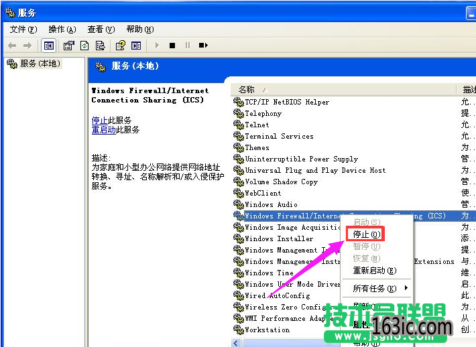
Task: Toggle the console tree show/hide icon
Action: coord(48,46)
